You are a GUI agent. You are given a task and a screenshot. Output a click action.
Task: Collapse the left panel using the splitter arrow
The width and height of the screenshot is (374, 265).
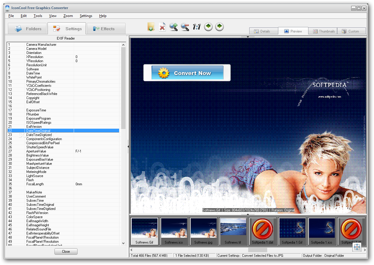click(128, 146)
